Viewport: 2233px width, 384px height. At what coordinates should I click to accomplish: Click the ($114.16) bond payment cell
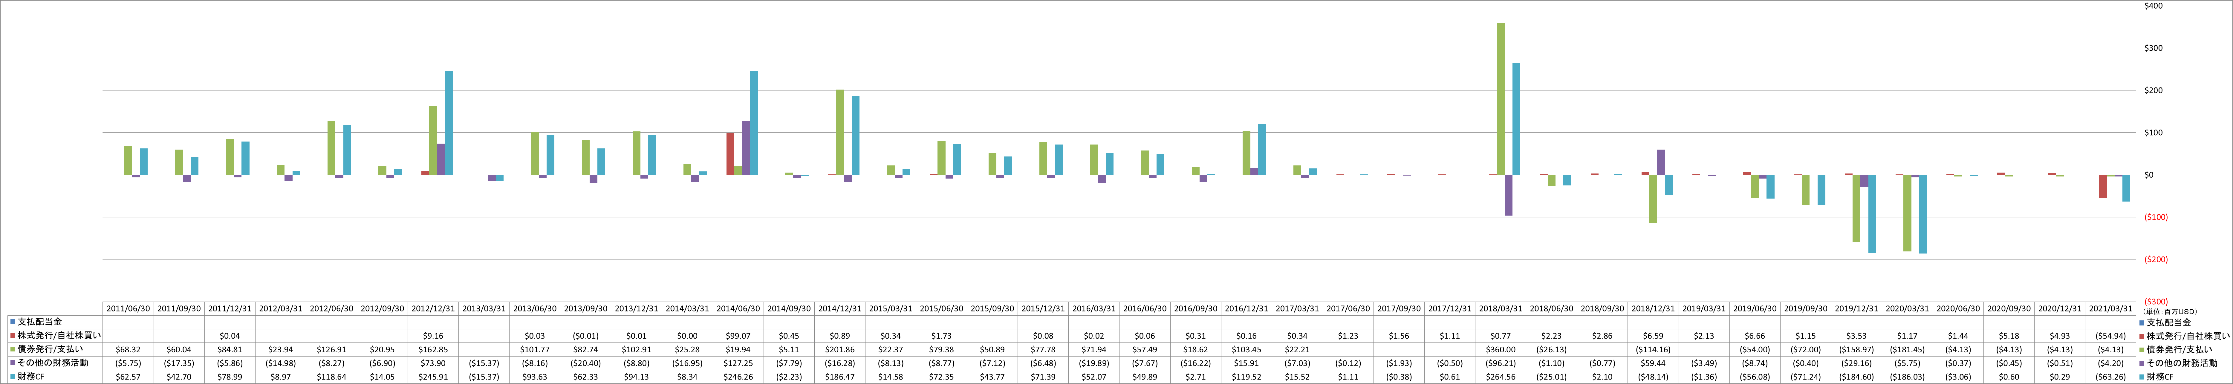1653,349
